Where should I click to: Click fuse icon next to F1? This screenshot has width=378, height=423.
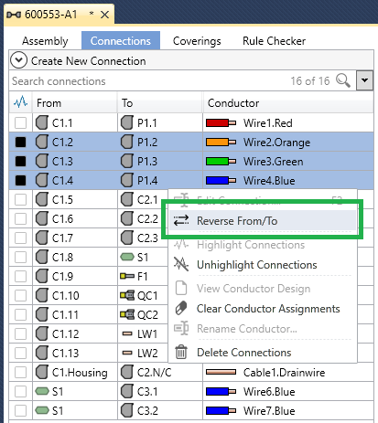point(127,276)
